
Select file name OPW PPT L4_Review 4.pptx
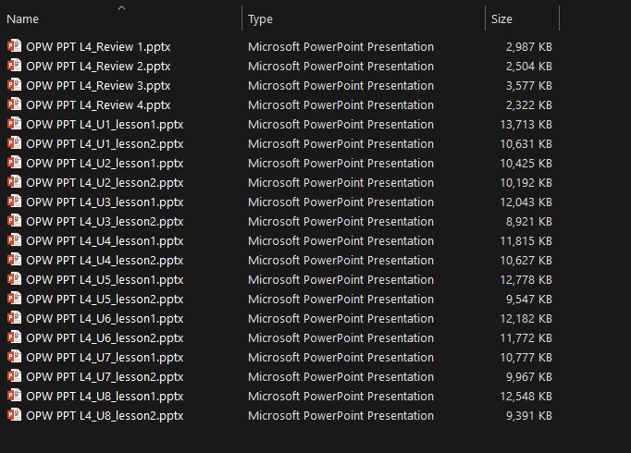(98, 104)
